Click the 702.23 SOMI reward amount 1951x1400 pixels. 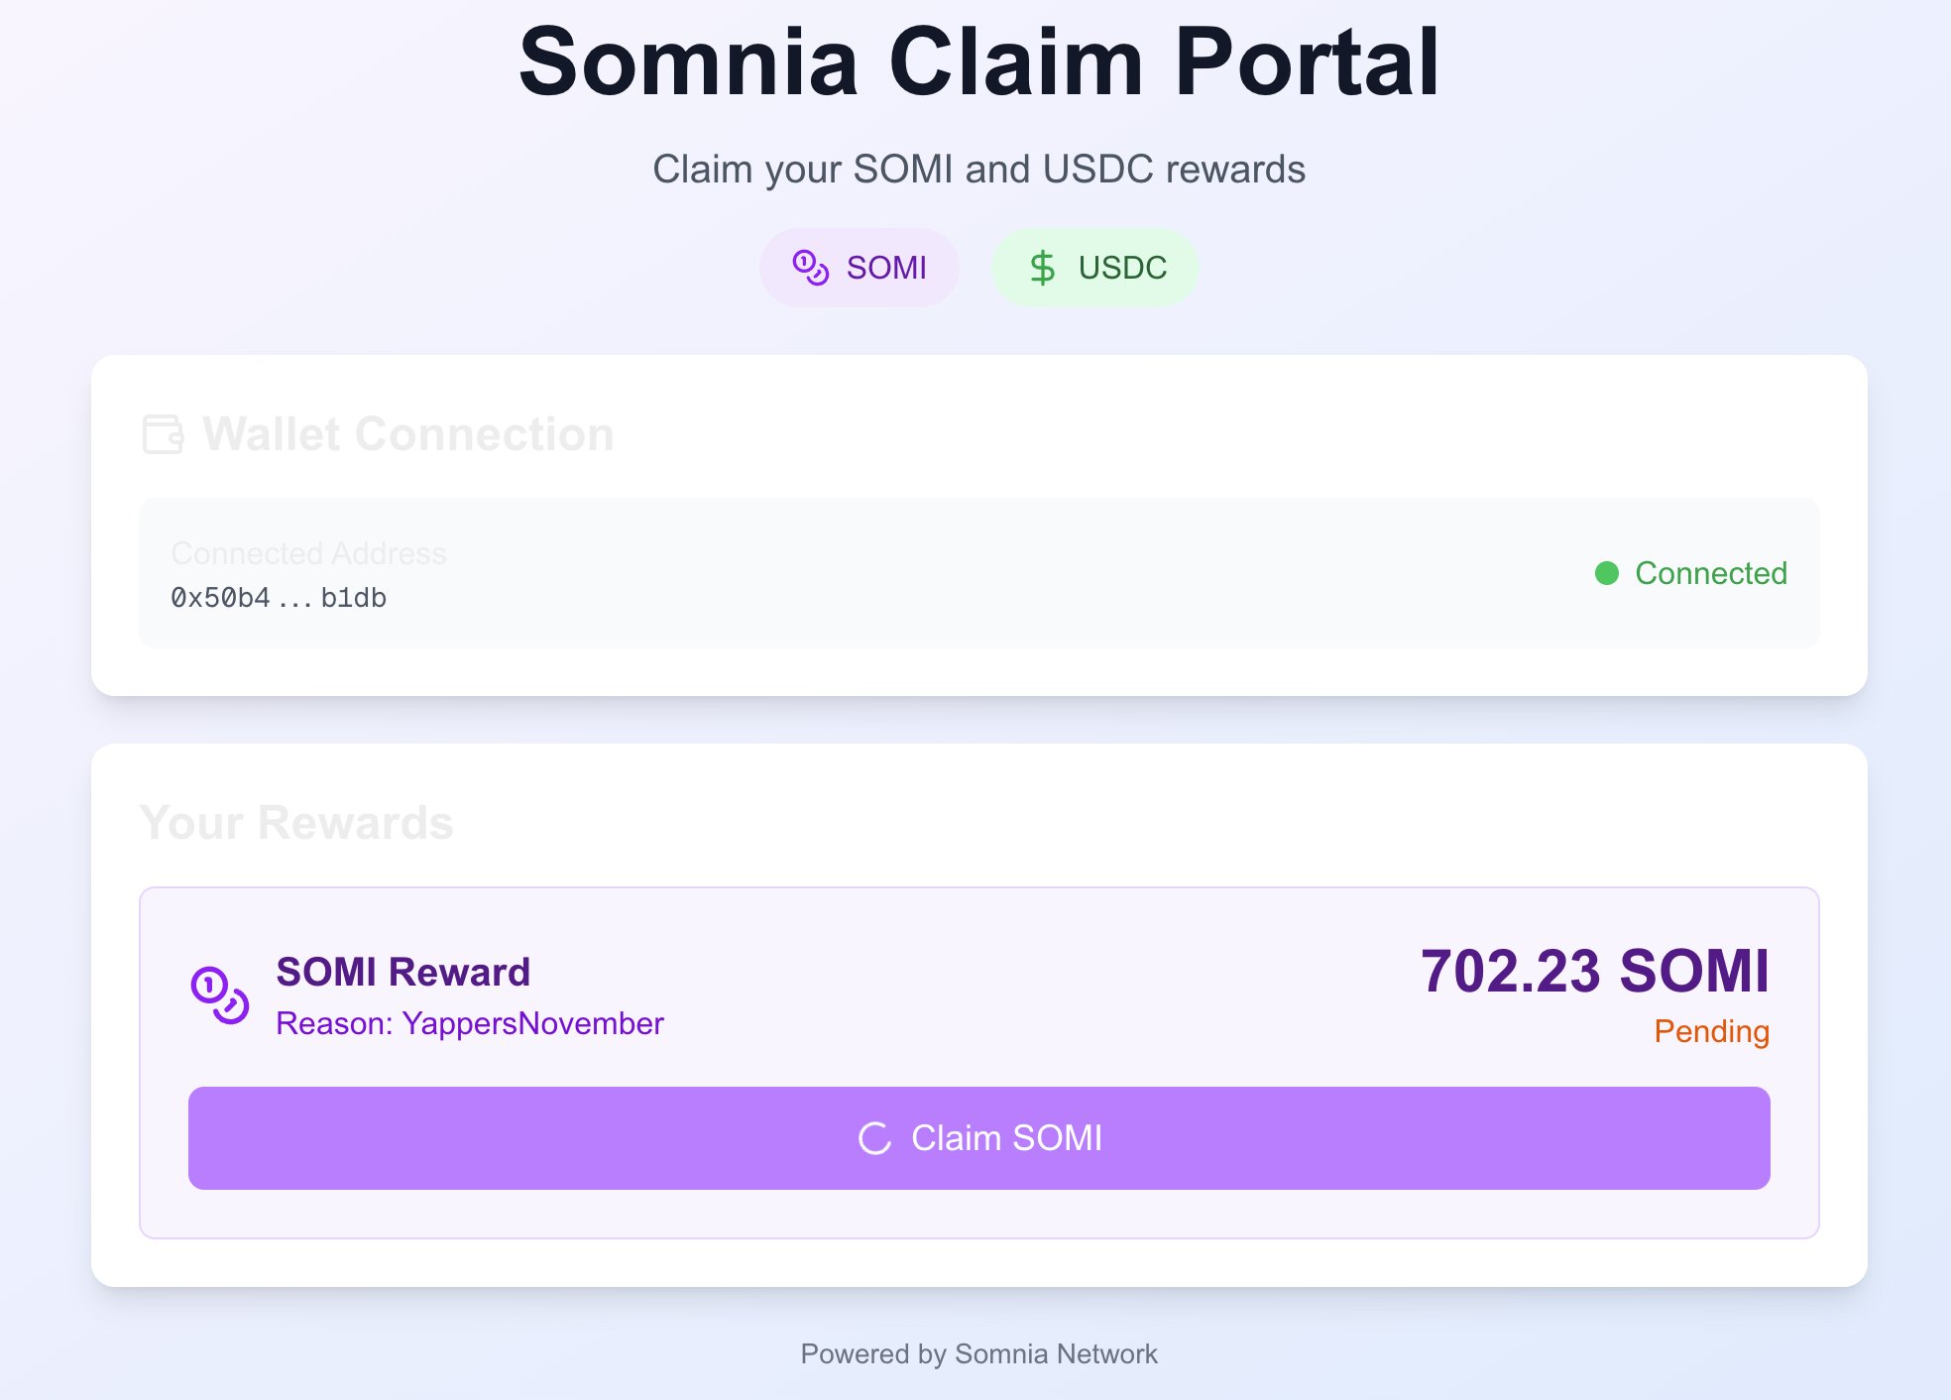[1594, 971]
